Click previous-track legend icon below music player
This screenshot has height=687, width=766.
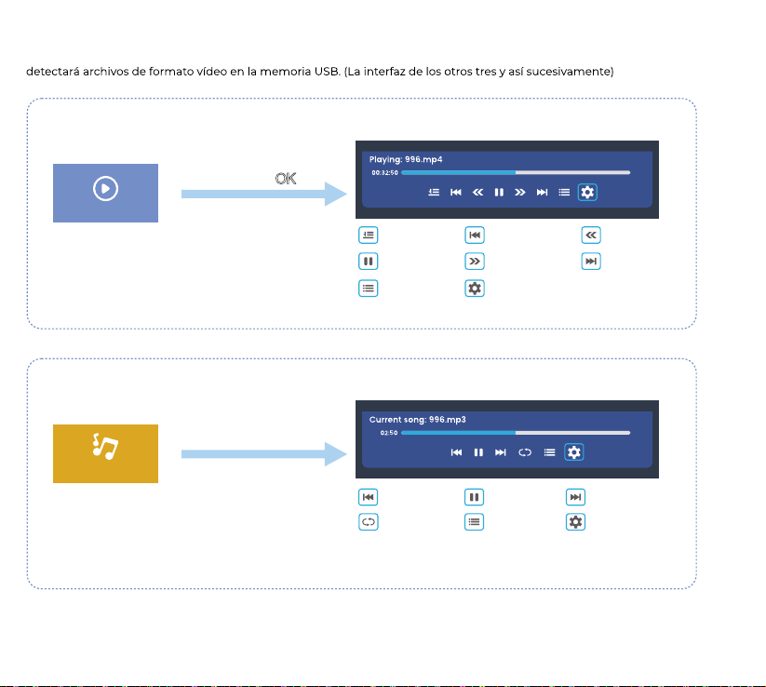click(369, 497)
